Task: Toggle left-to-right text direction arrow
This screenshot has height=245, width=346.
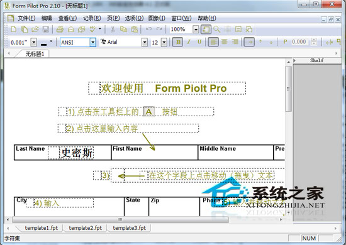Action: [249, 42]
